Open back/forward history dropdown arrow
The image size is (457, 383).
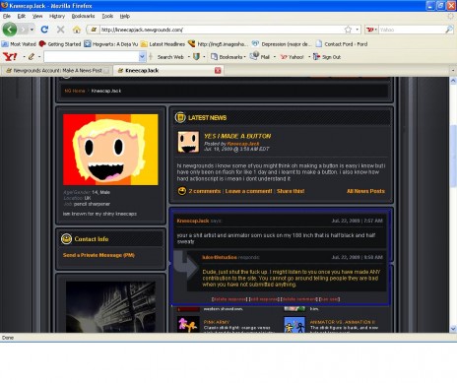click(32, 30)
